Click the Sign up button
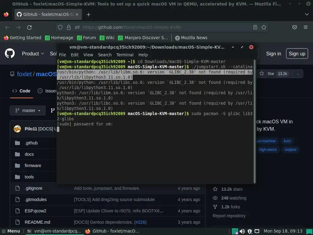The width and height of the screenshot is (313, 235). tap(297, 54)
